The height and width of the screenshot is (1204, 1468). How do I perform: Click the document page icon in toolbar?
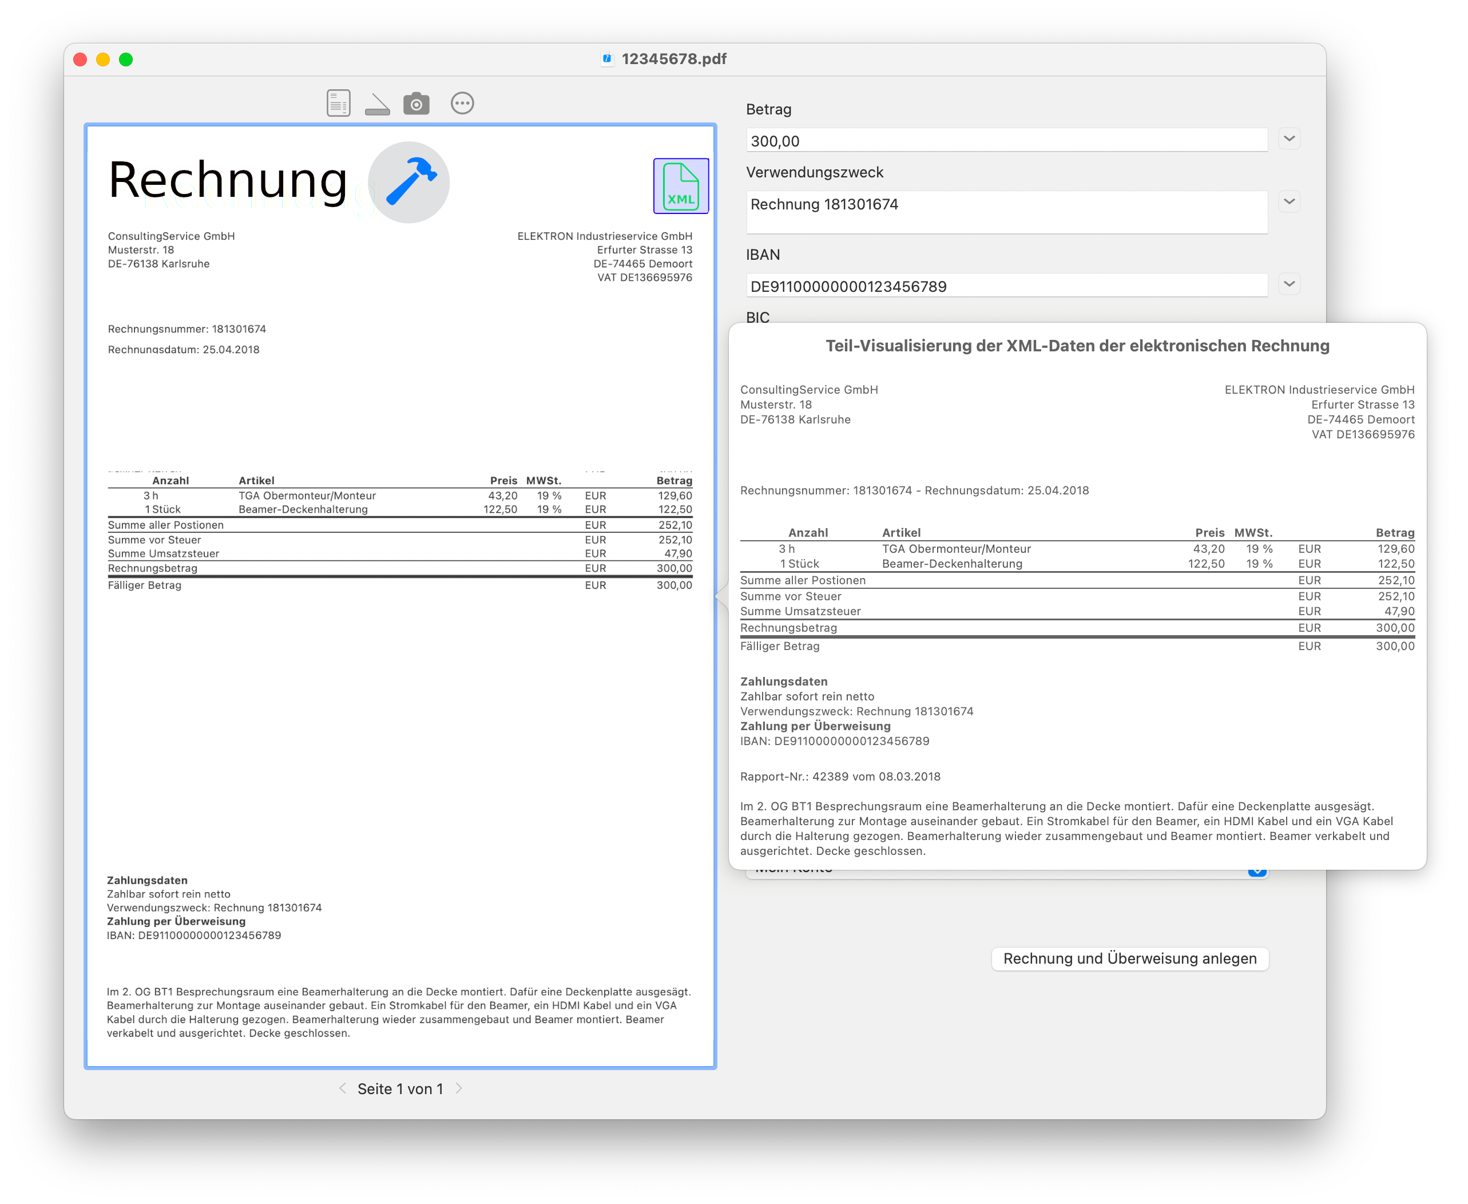(x=339, y=104)
